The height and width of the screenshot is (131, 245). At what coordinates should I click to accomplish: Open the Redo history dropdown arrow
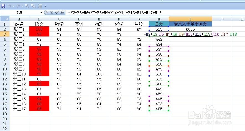(x=22, y=6)
